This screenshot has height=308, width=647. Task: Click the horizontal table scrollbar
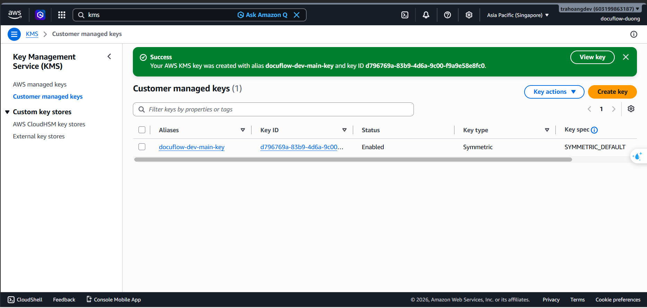353,160
